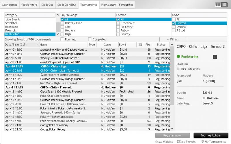231x144 pixels.
Task: Open My Waitlist clock icon
Action: click(x=157, y=141)
